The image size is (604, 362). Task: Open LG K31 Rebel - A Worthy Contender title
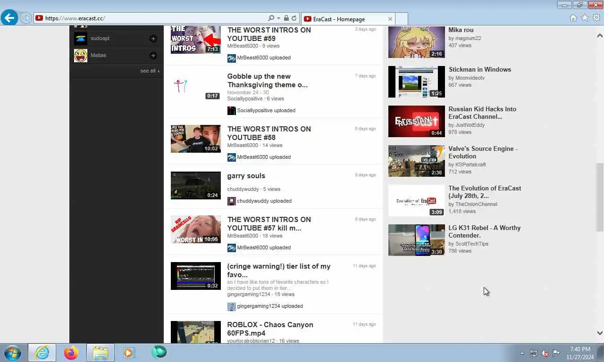tap(484, 231)
